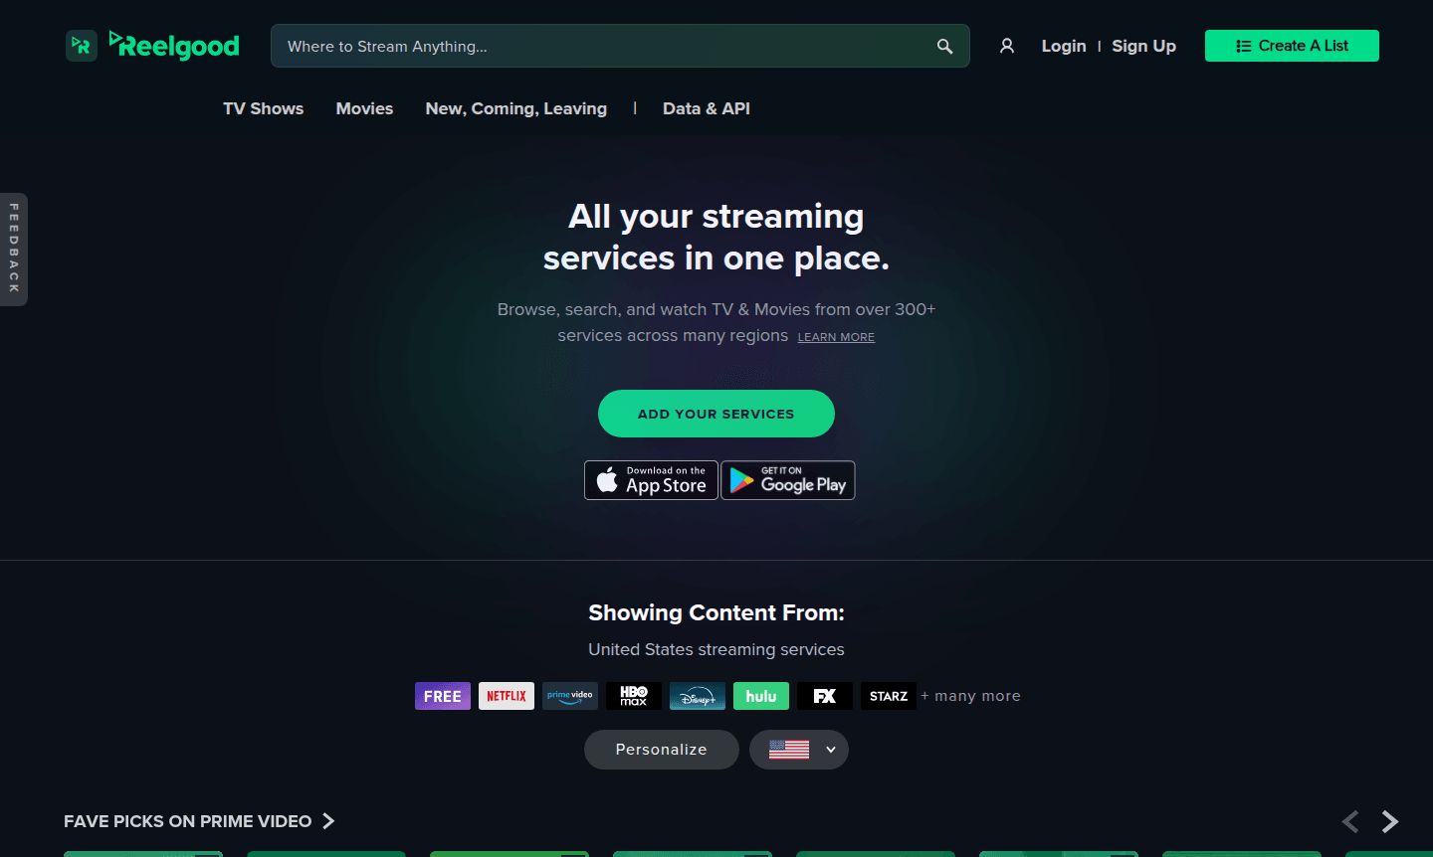The image size is (1433, 857).
Task: Click the search magnifier icon
Action: 943,46
